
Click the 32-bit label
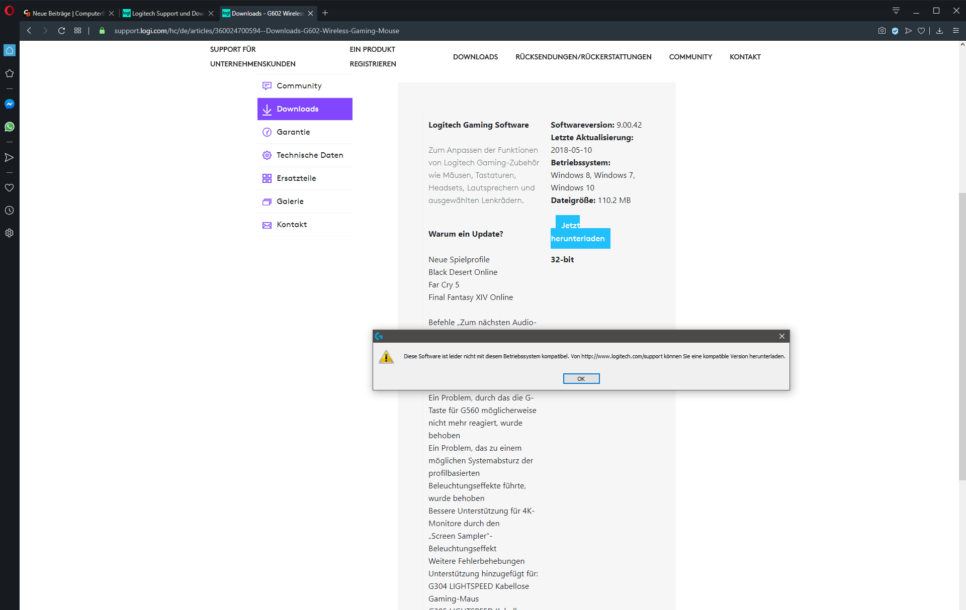coord(562,260)
